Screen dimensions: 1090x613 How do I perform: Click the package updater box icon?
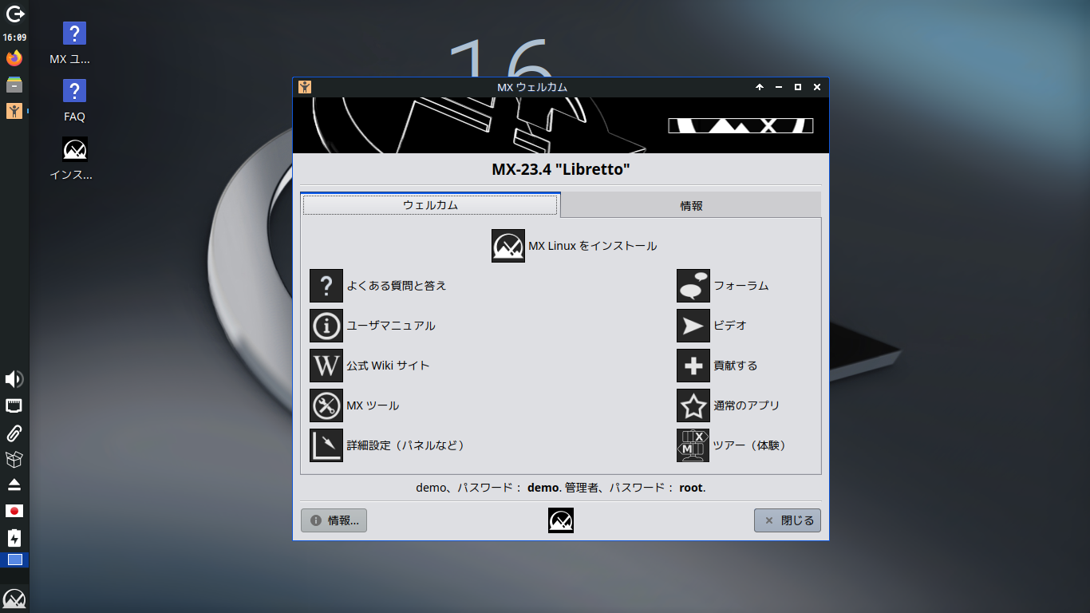tap(14, 460)
